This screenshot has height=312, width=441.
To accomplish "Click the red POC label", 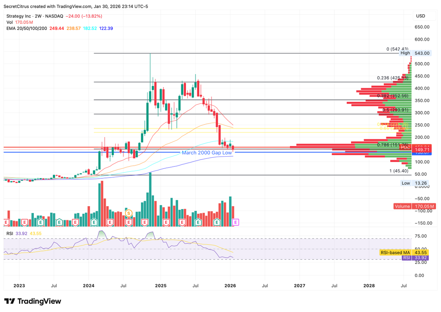I will pyautogui.click(x=405, y=147).
